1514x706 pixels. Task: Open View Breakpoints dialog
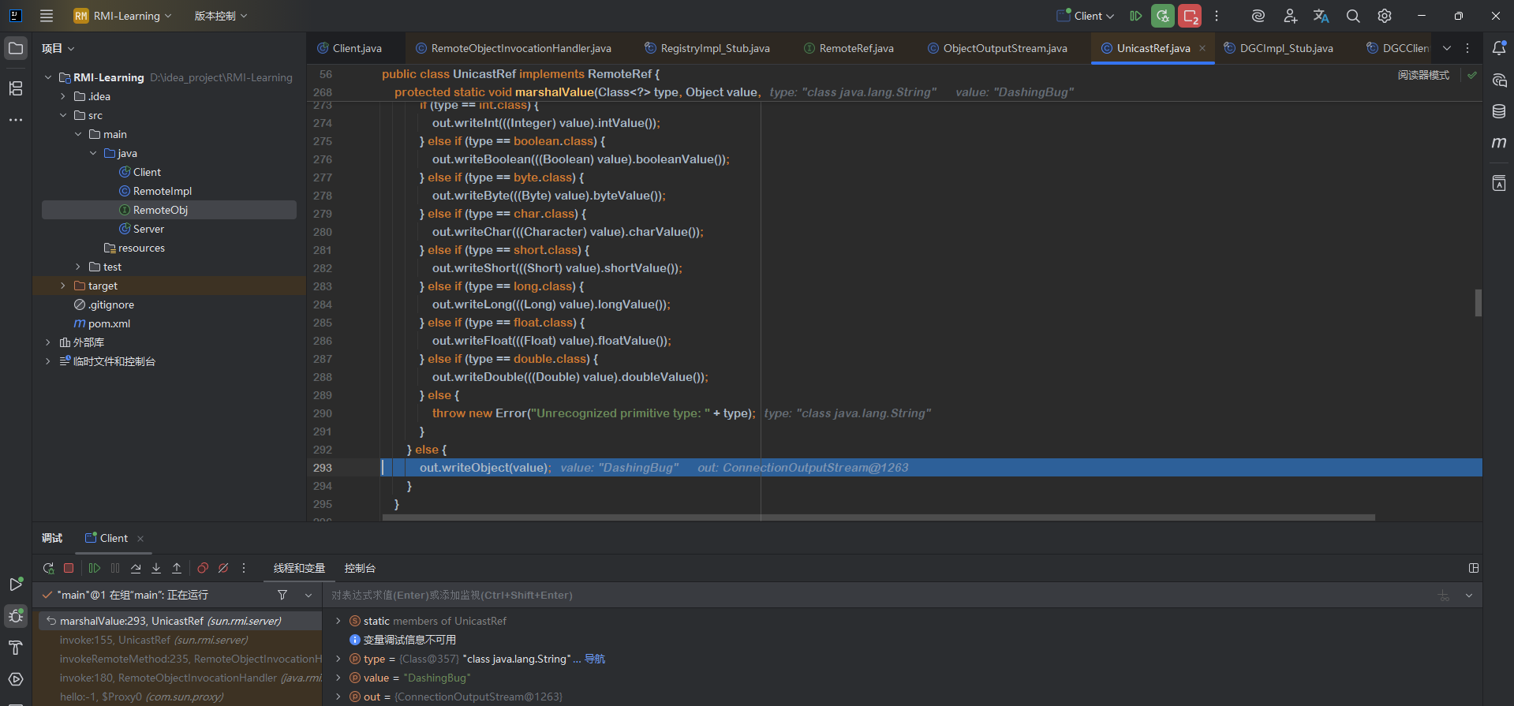[203, 568]
